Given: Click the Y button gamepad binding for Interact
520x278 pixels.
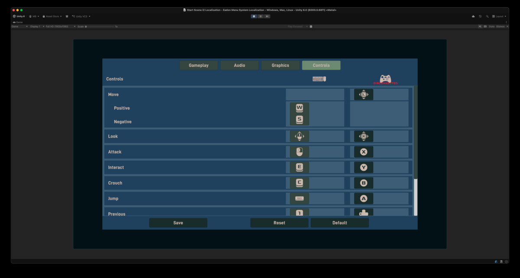Looking at the screenshot, I should (363, 167).
